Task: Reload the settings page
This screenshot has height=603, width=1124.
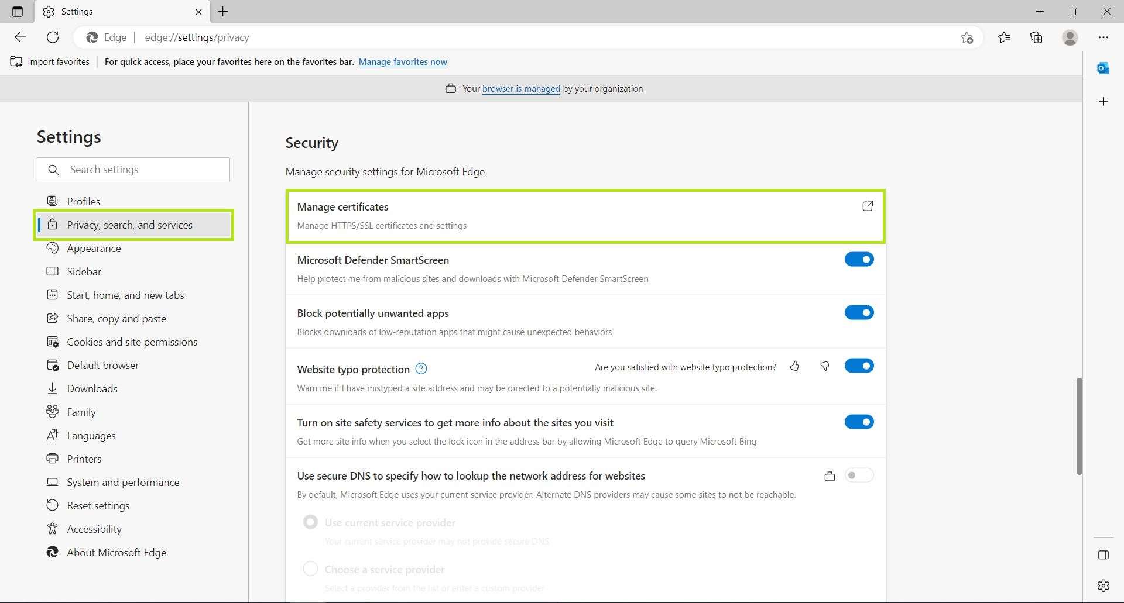Action: click(53, 37)
